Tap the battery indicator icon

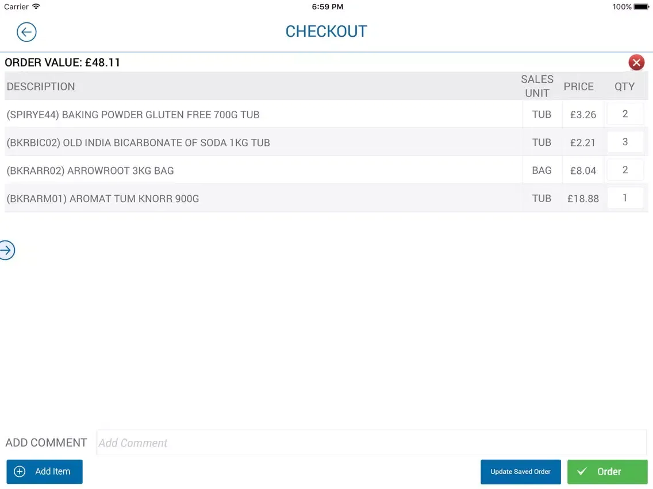coord(642,7)
